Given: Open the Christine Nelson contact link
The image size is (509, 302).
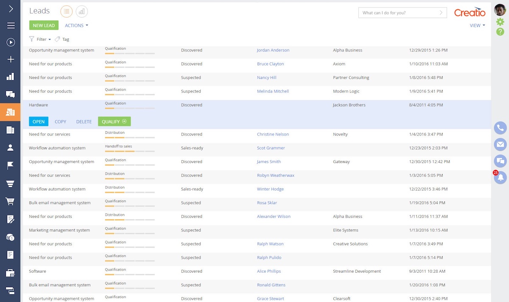Looking at the screenshot, I should [273, 134].
